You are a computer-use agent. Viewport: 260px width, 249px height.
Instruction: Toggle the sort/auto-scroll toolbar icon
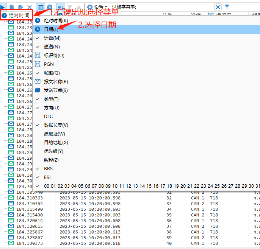tap(61, 7)
